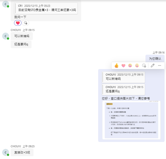React with thumbs up emoji
Image resolution: width=166 pixels, height=159 pixels.
(117, 66)
